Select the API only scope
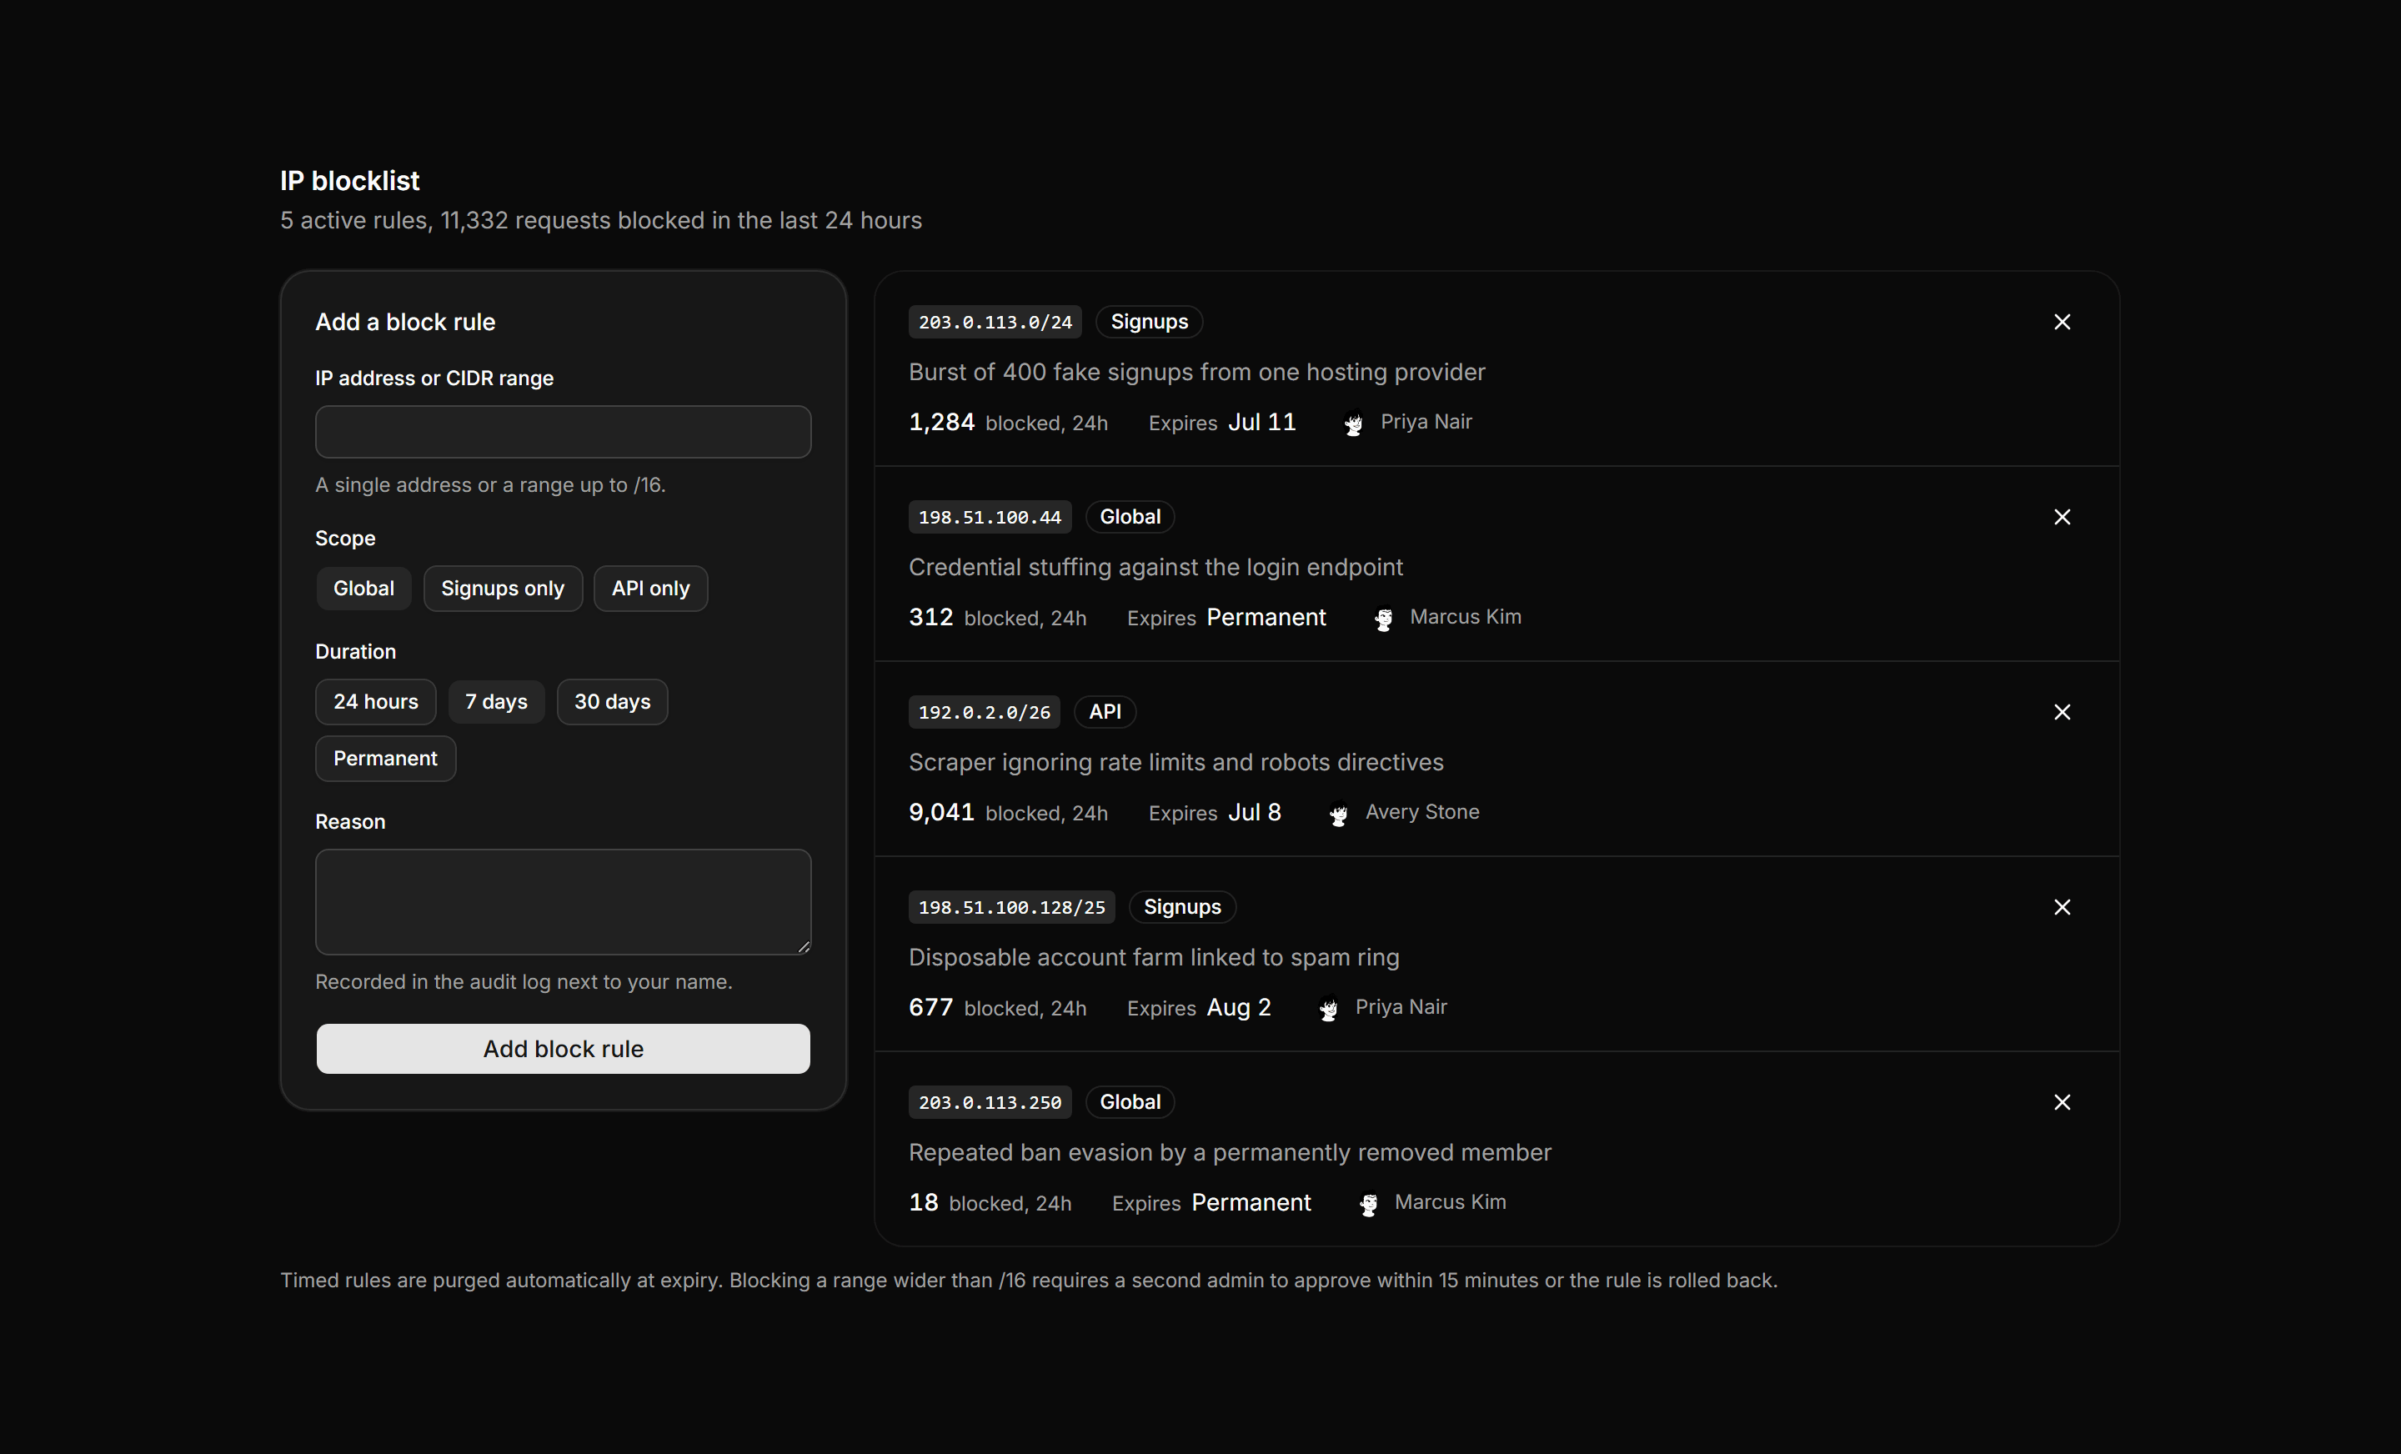 point(651,589)
